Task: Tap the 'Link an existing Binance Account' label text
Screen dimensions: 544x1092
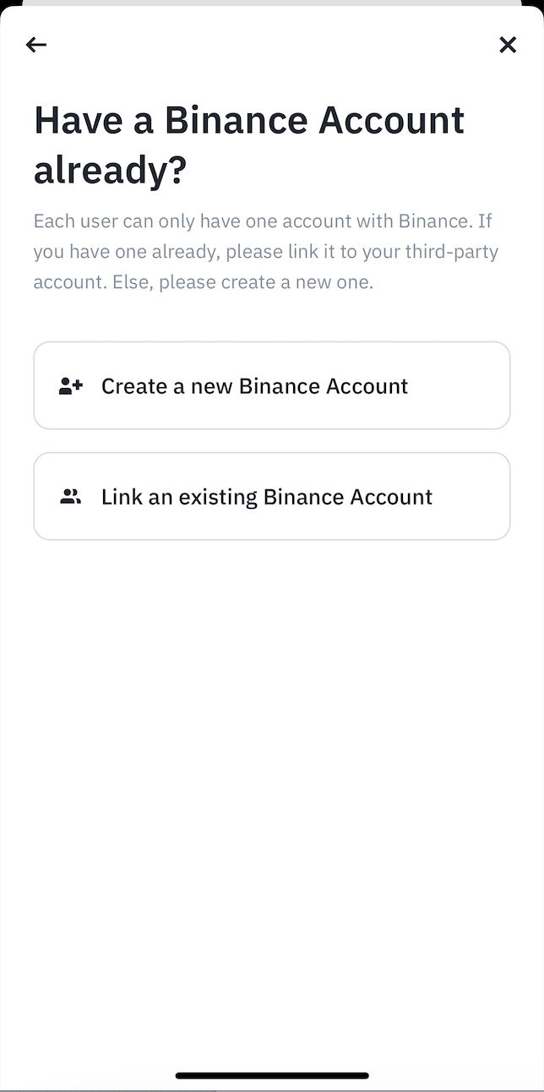Action: click(267, 497)
